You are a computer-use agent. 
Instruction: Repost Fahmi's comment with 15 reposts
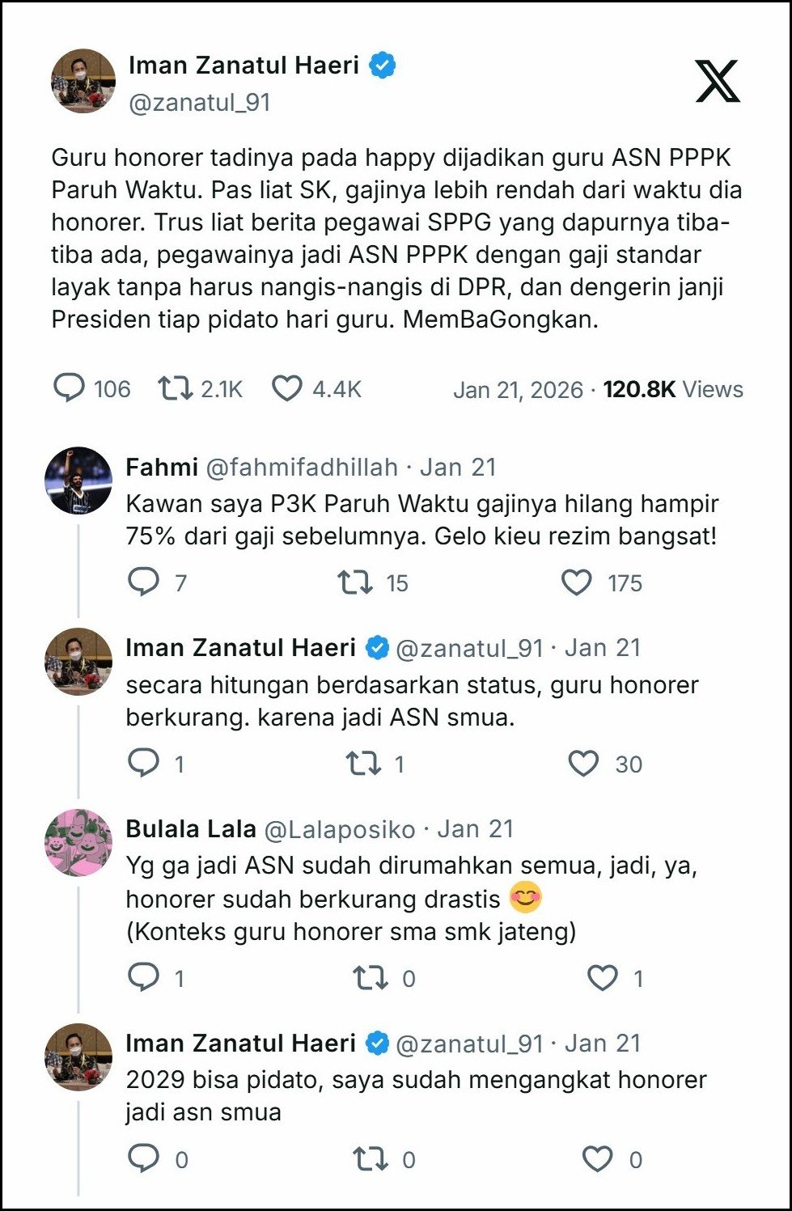[354, 582]
